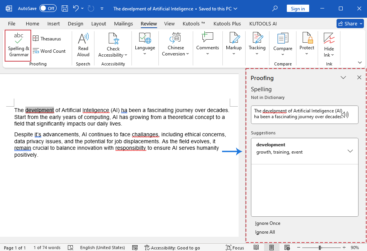
Task: Open the title bar search icon
Action: (275, 8)
